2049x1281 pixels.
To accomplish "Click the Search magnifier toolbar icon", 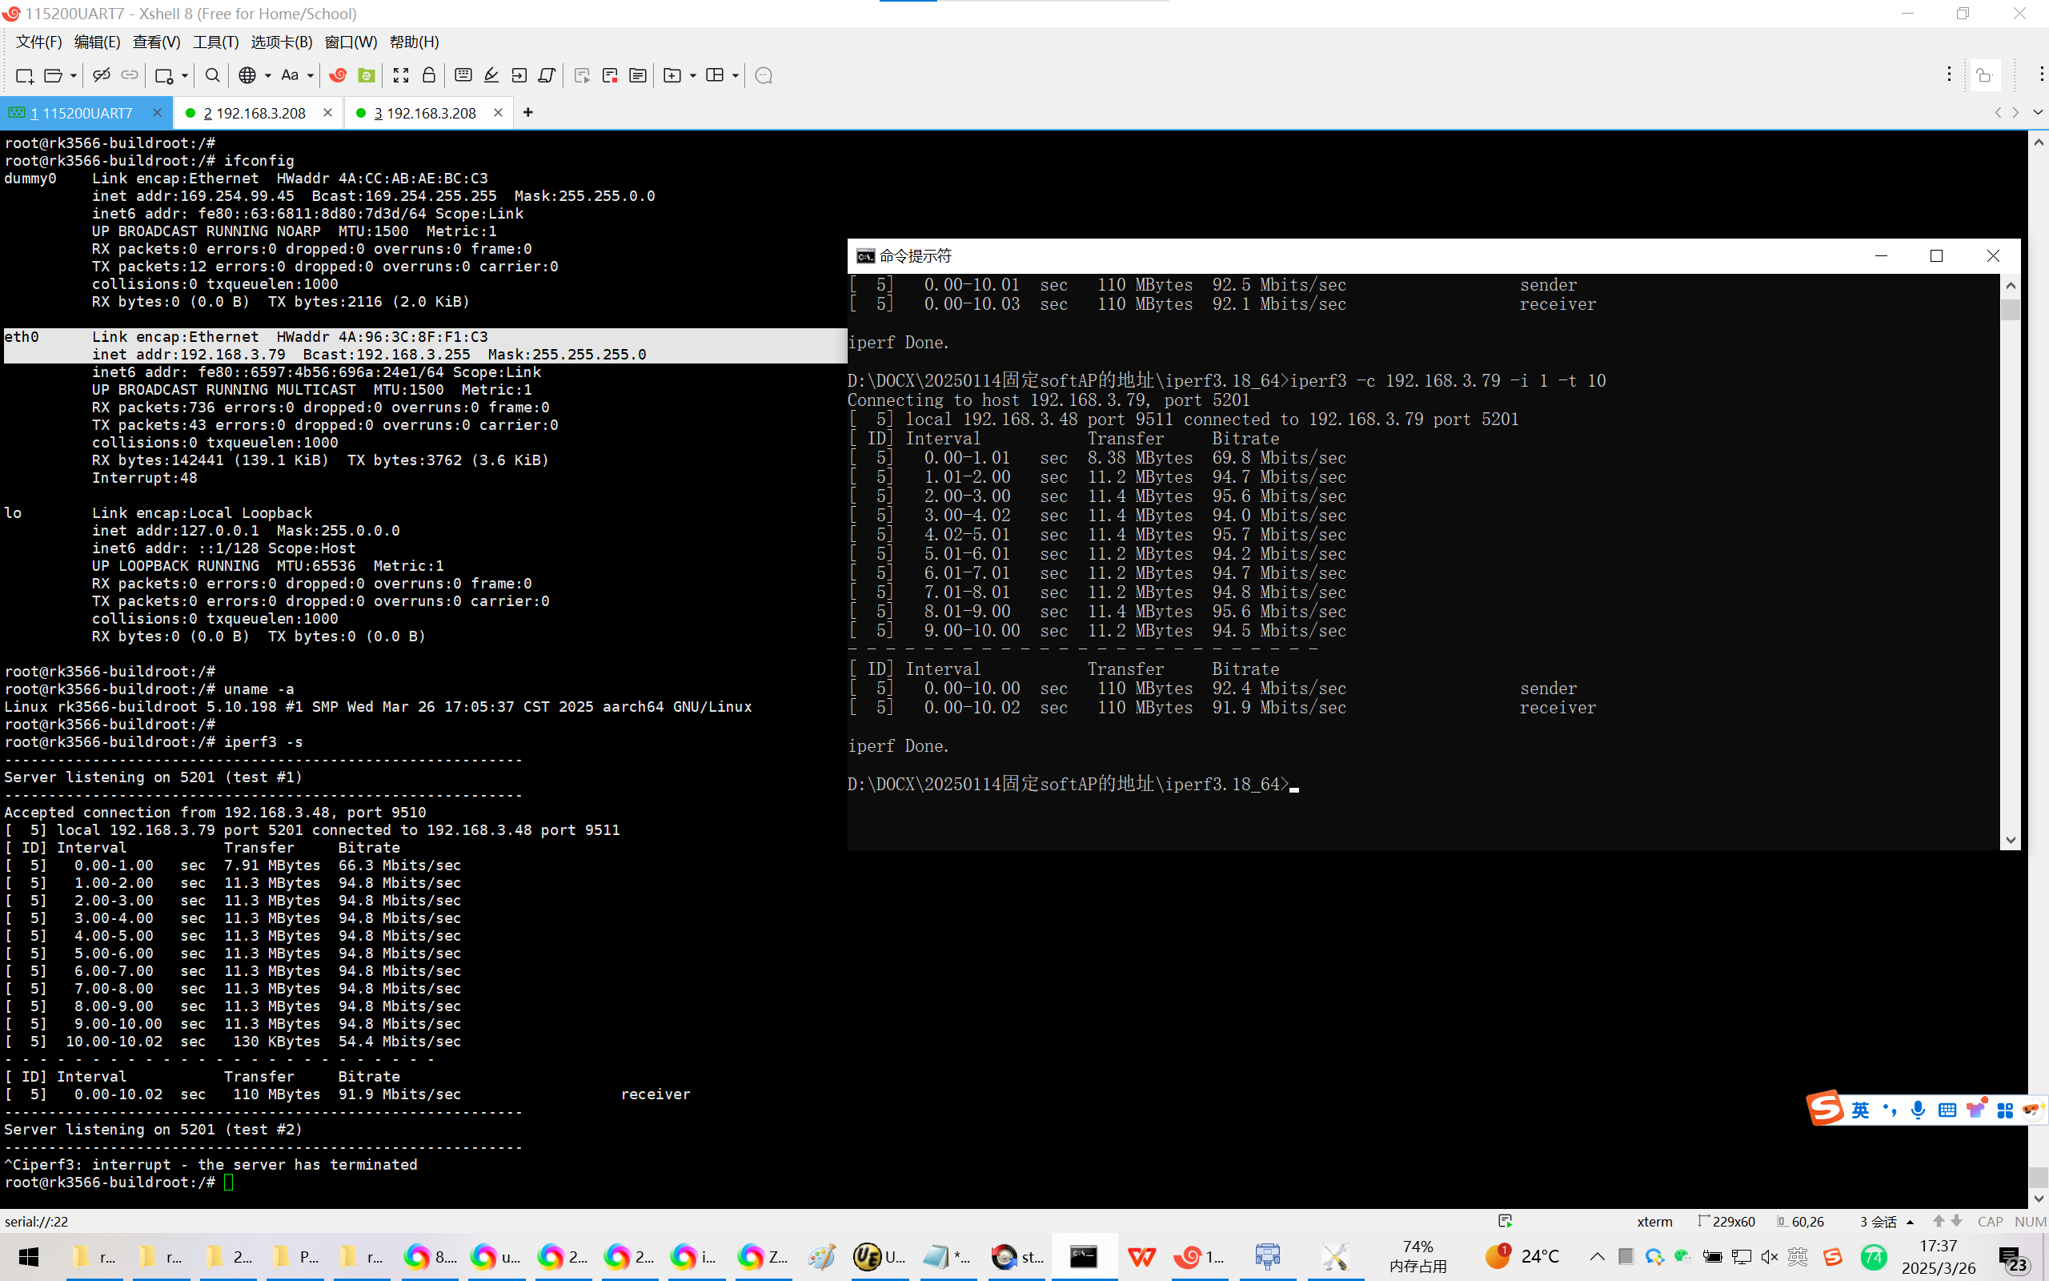I will [x=213, y=75].
